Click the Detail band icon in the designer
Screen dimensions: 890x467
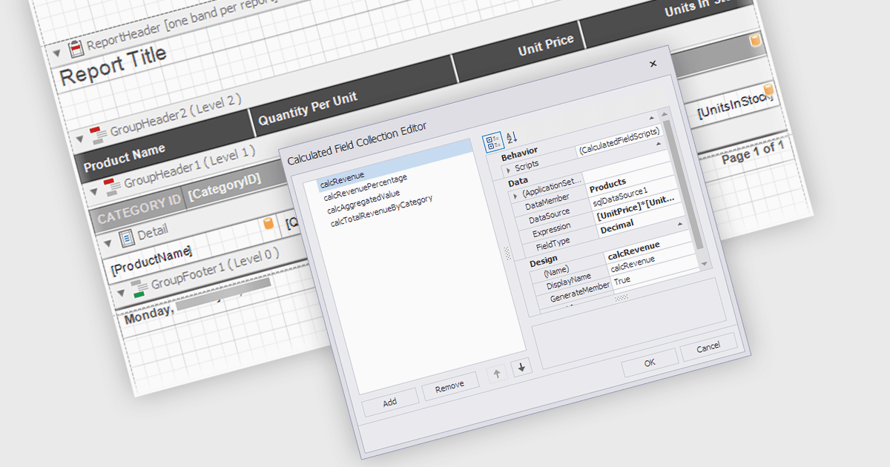125,237
